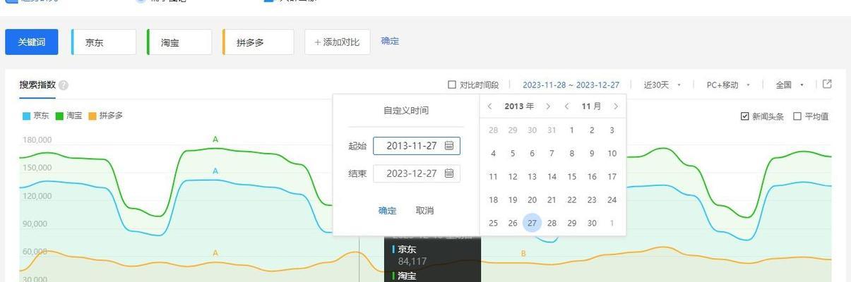Click the 180,000 y-axis label

coord(36,140)
